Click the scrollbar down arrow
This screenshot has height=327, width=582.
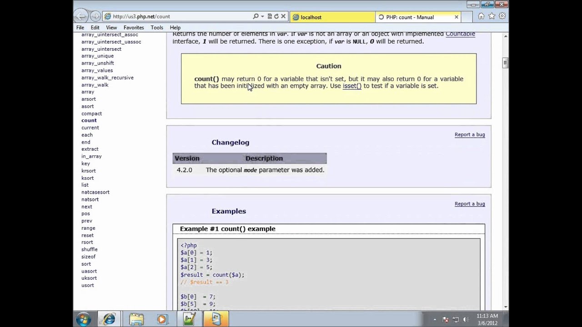pos(505,307)
